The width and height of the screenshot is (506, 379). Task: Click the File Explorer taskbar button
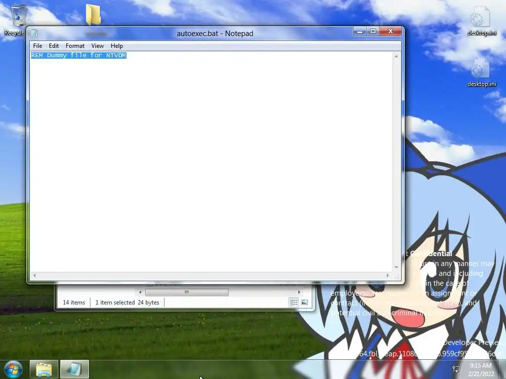[x=44, y=369]
